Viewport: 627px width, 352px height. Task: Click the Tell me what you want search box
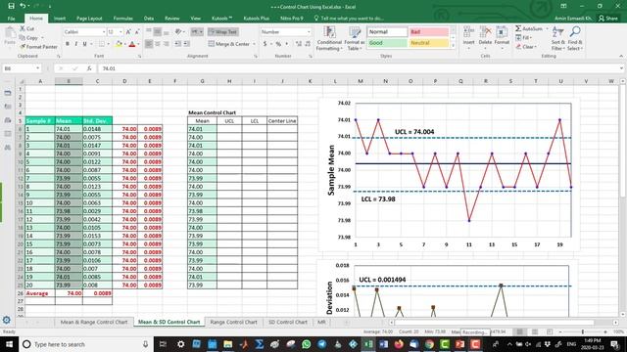point(349,19)
